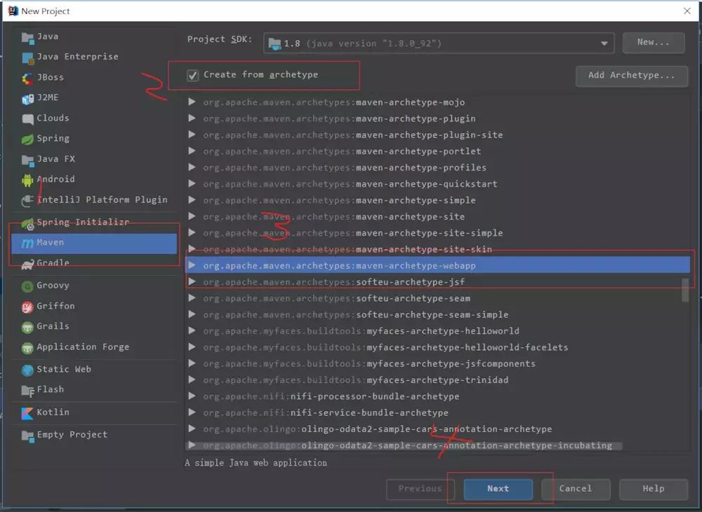Open the Project SDK dropdown
The height and width of the screenshot is (512, 702).
pyautogui.click(x=604, y=43)
